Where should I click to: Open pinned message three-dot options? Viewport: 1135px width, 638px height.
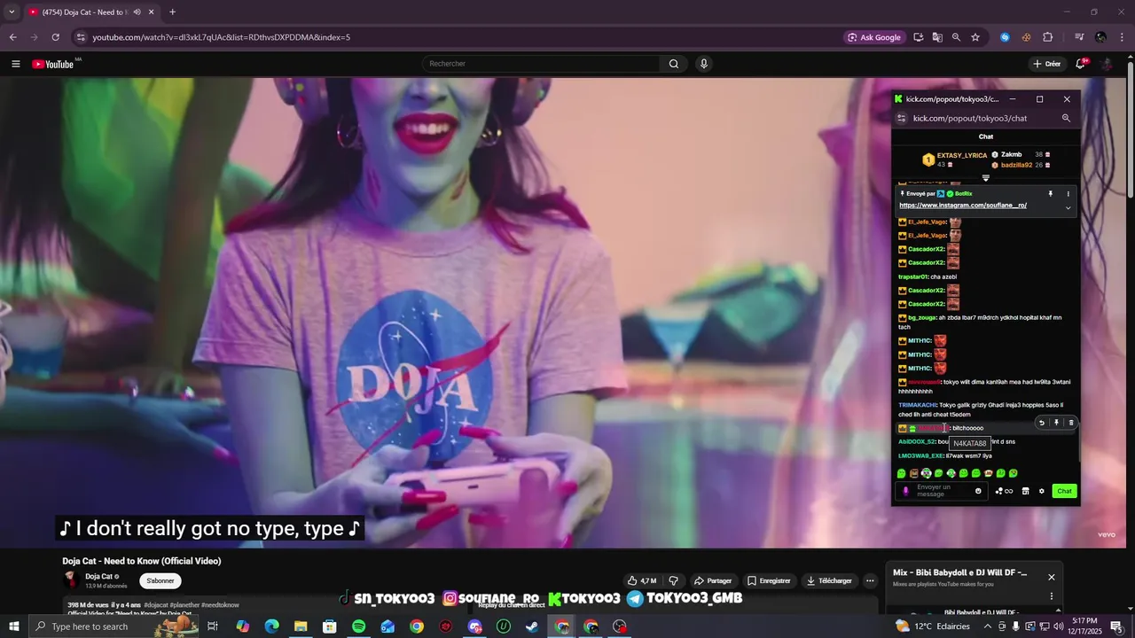(x=1068, y=194)
